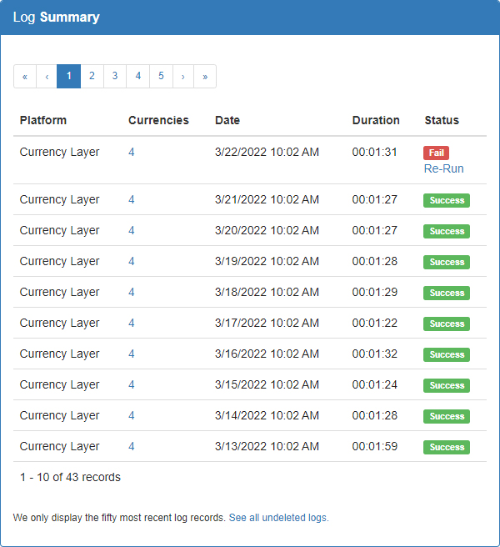This screenshot has width=500, height=547.
Task: Click duration value 00:01:24
Action: (x=374, y=384)
